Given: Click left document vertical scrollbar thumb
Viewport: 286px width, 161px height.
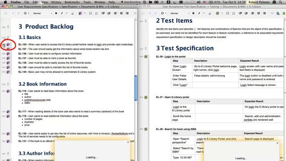Looking at the screenshot, I should (136, 88).
